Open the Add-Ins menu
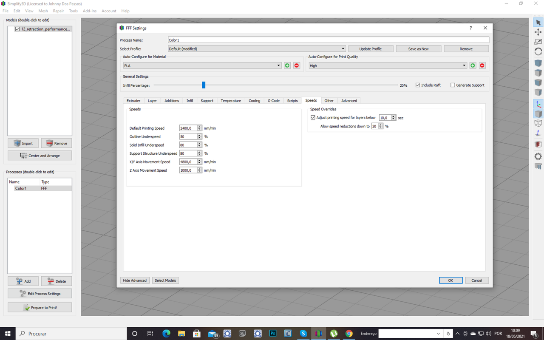544x340 pixels. (x=90, y=11)
